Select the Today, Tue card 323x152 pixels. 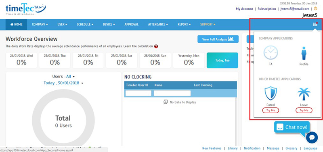pyautogui.click(x=222, y=60)
